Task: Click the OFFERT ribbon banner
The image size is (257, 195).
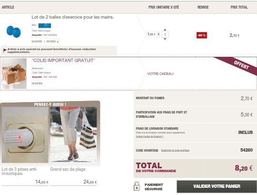Action: point(238,65)
